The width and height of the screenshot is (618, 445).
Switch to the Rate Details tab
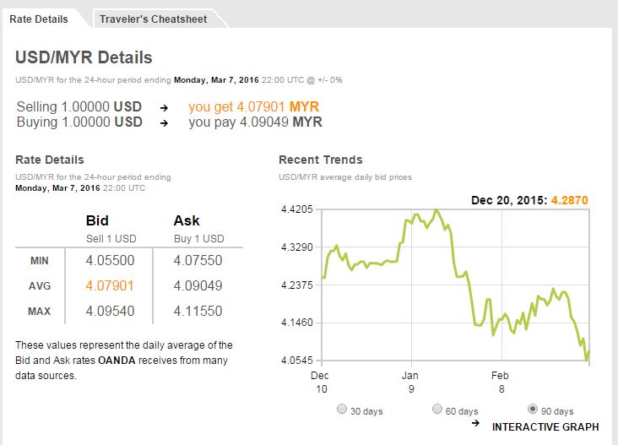(x=39, y=19)
